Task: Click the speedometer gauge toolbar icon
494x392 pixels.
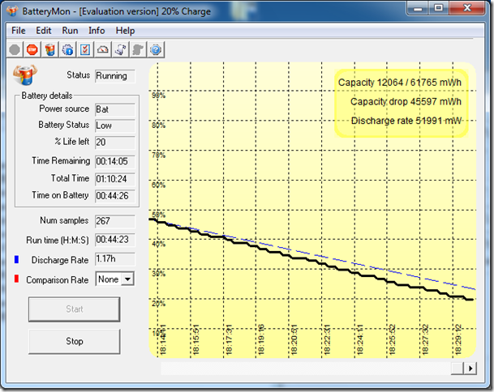Action: pos(103,49)
